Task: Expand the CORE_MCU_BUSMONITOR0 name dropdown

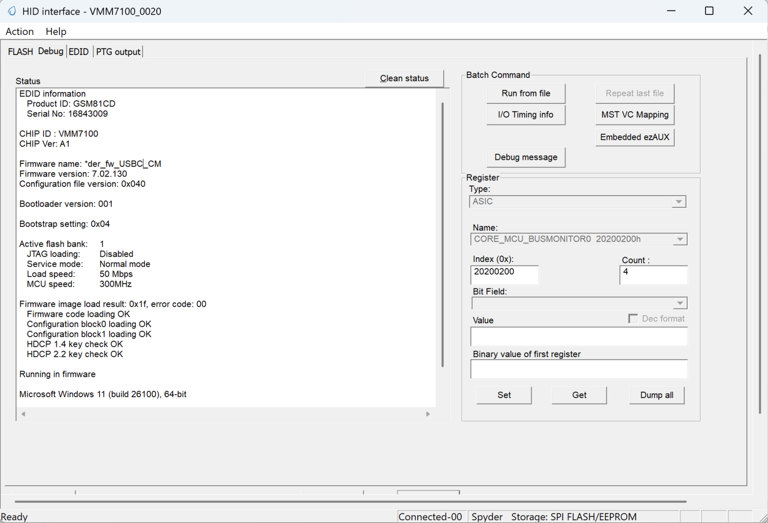Action: 679,239
